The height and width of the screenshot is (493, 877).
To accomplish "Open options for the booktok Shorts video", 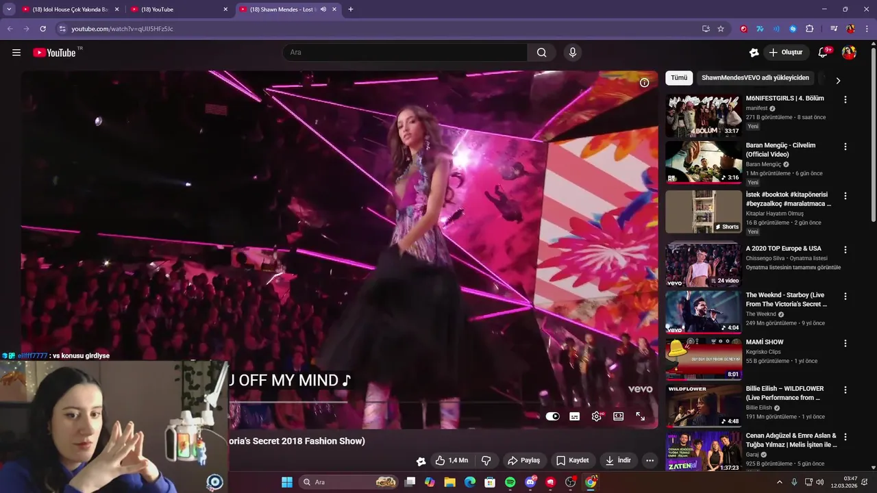I will click(x=845, y=196).
